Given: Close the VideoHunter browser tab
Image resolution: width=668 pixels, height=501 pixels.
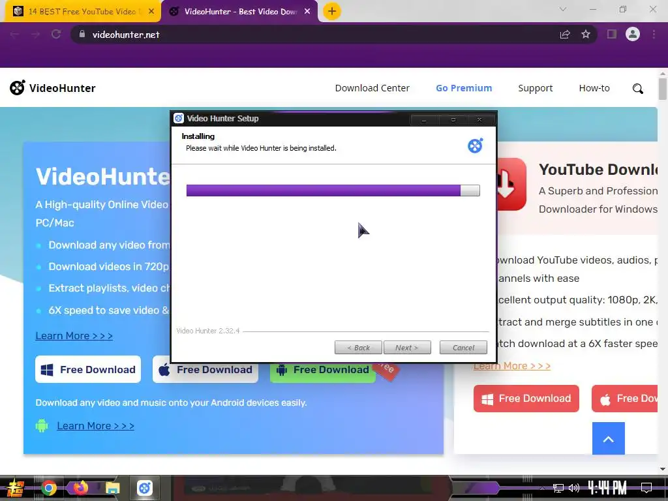Looking at the screenshot, I should 307,12.
